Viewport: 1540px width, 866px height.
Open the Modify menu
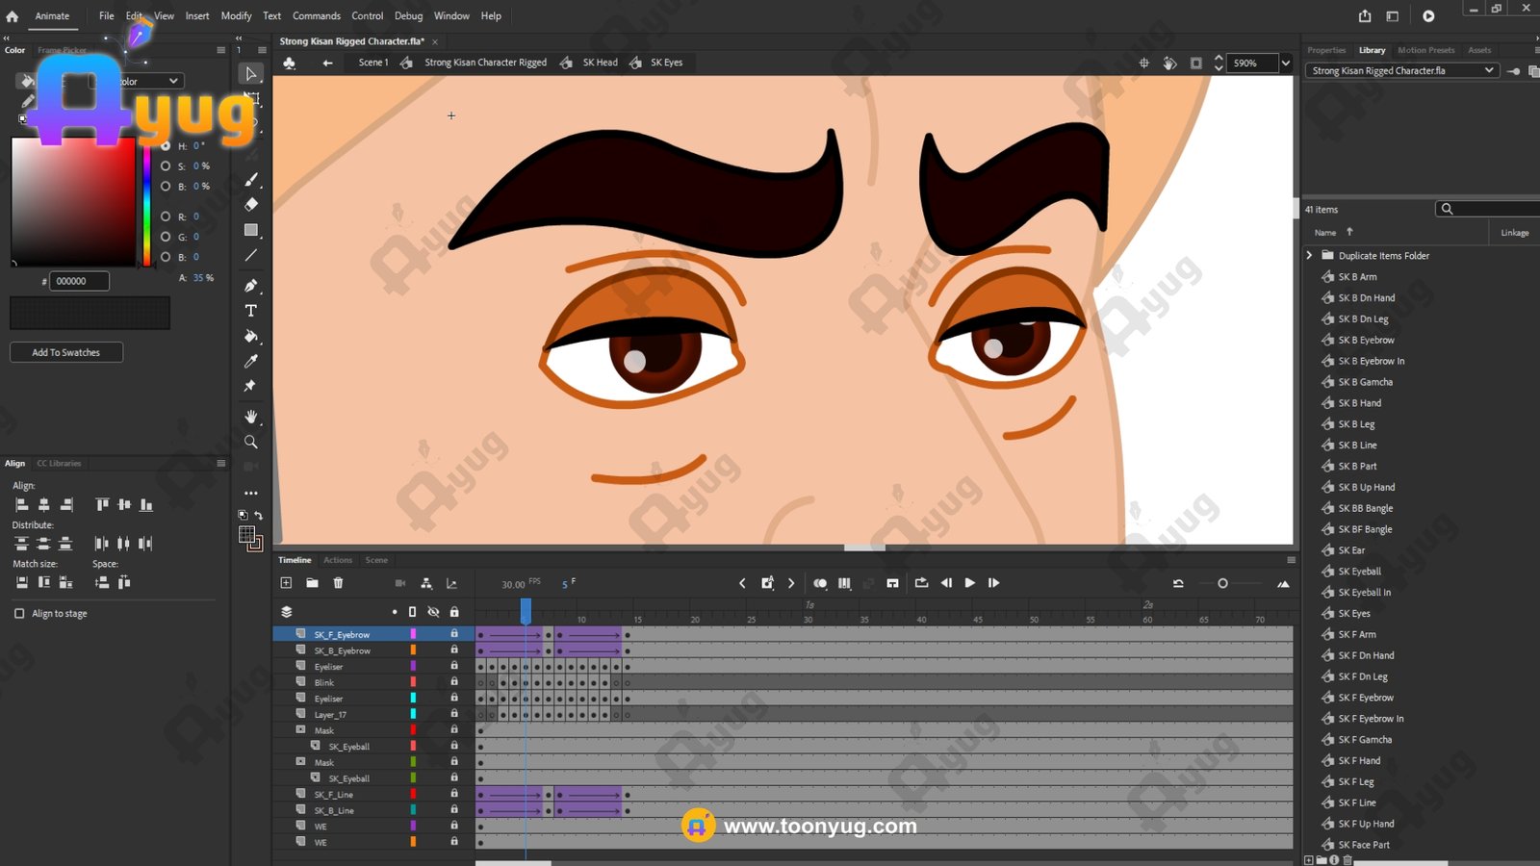click(236, 16)
